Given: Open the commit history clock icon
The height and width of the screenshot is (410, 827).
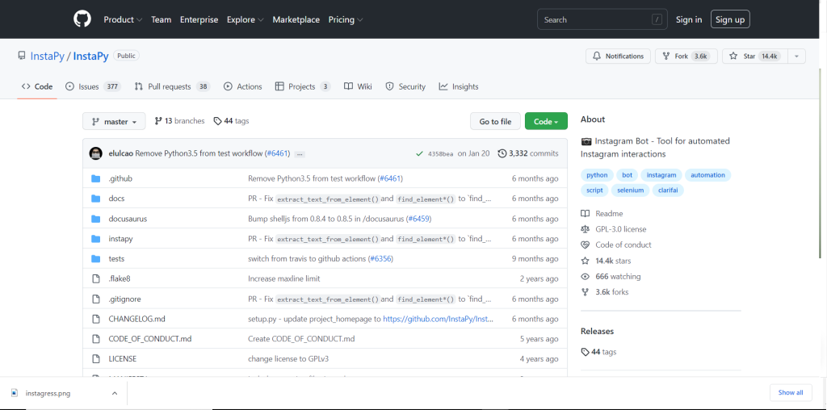Looking at the screenshot, I should pyautogui.click(x=502, y=153).
